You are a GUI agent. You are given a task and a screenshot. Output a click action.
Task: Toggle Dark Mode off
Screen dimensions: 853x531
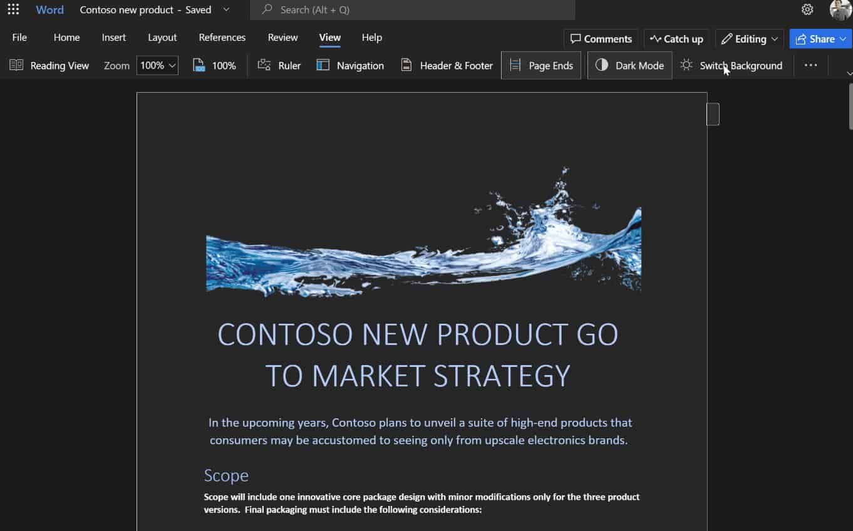tap(629, 65)
